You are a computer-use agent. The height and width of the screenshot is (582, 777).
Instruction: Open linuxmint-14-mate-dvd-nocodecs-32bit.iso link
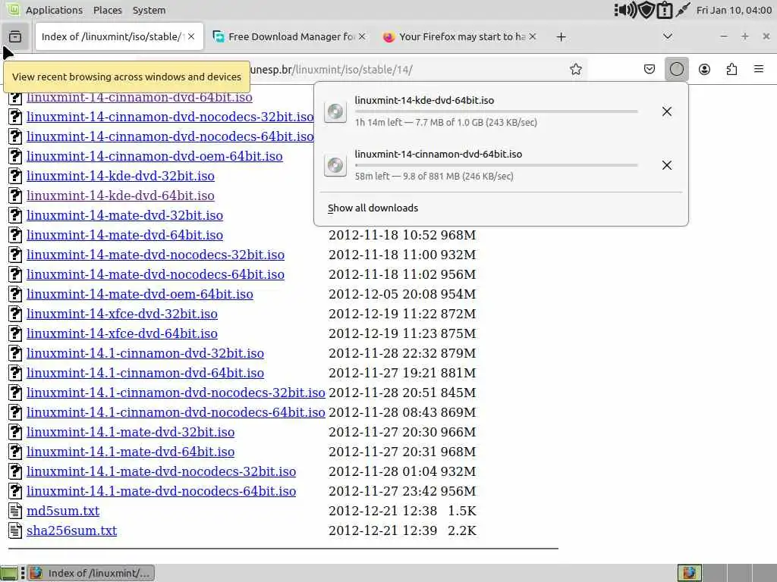click(156, 255)
